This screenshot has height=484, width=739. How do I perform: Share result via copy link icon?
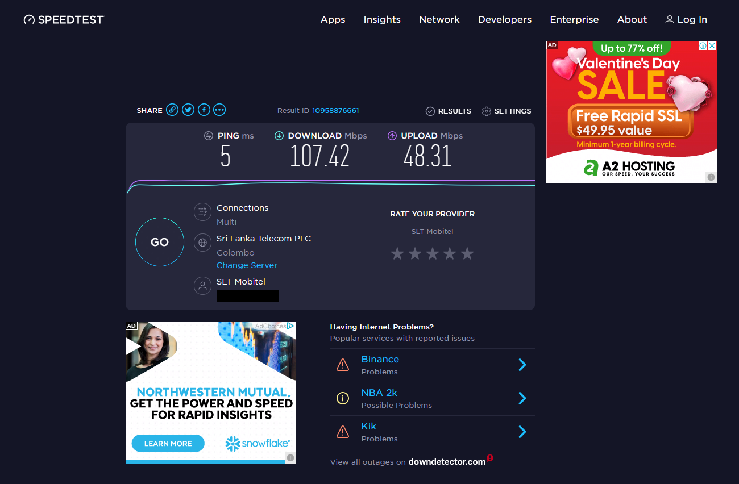click(172, 110)
